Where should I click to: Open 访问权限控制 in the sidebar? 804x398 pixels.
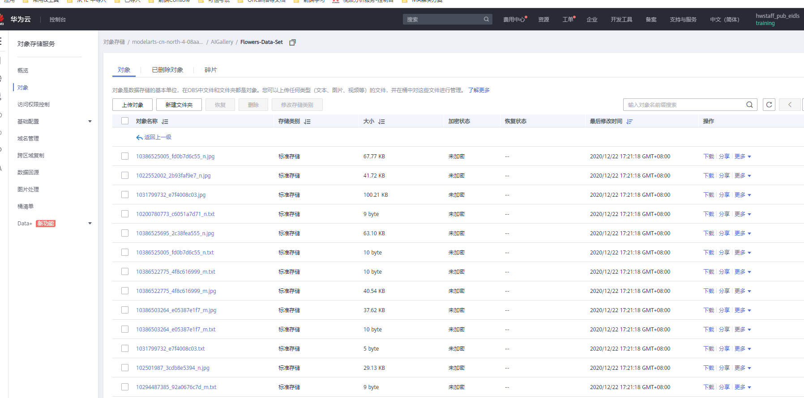click(34, 104)
